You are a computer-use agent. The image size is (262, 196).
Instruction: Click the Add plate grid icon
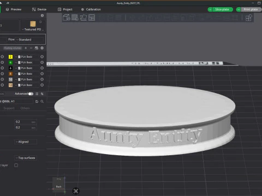click(75, 17)
